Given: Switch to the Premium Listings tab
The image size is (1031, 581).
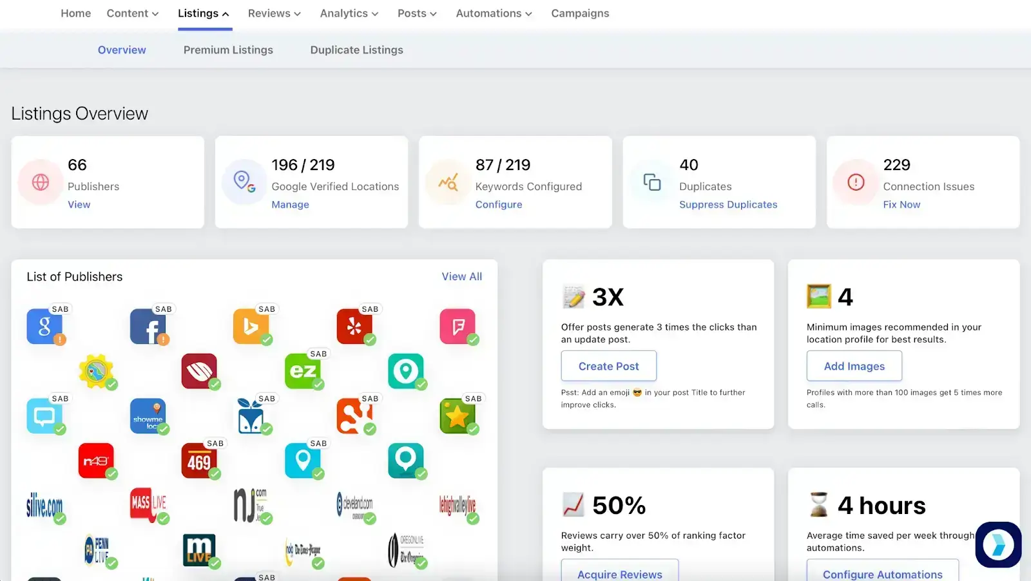Looking at the screenshot, I should pos(228,50).
